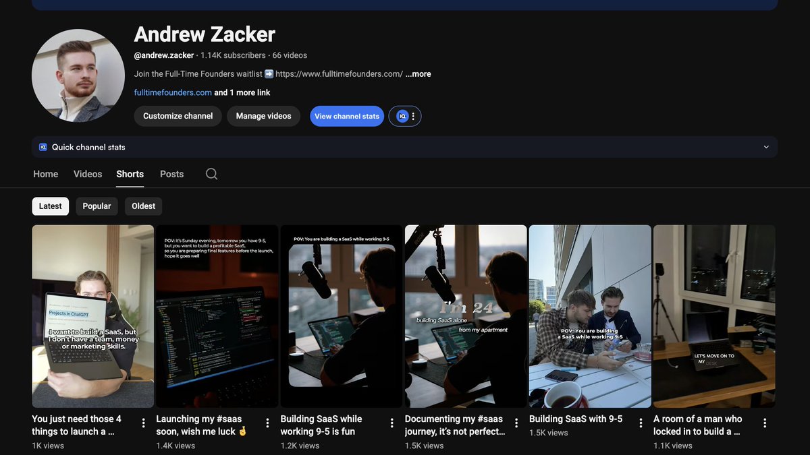Expand the channel description with '...more'

(418, 73)
